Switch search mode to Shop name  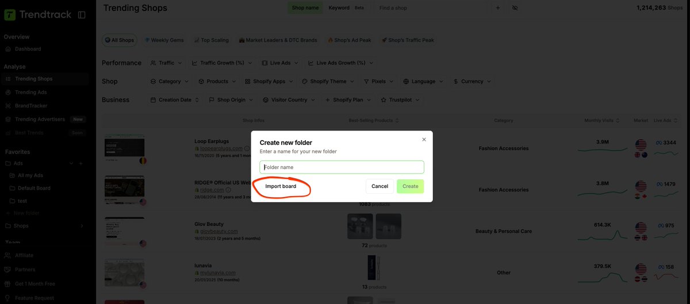click(x=305, y=8)
